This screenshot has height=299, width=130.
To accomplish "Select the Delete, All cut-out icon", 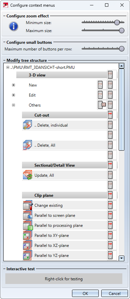I will (27, 145).
